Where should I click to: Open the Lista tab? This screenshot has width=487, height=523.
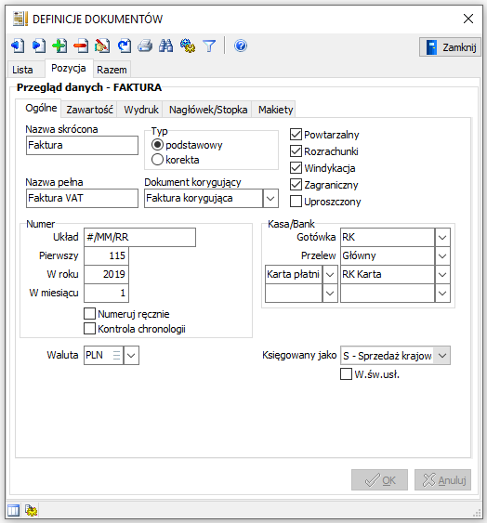22,70
